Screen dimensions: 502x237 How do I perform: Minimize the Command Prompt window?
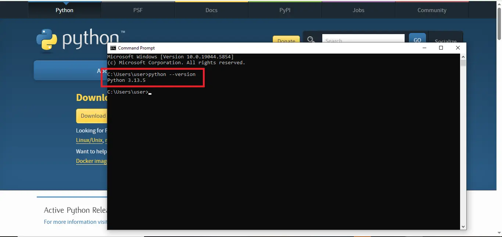(424, 48)
